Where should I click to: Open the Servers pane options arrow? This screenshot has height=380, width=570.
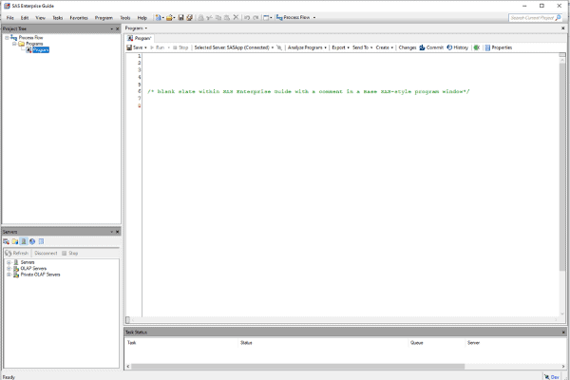click(111, 232)
